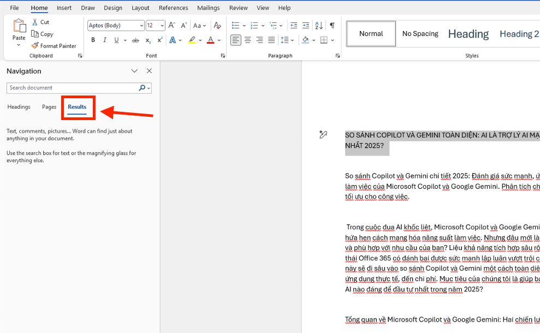Toggle bold formatting

(93, 40)
